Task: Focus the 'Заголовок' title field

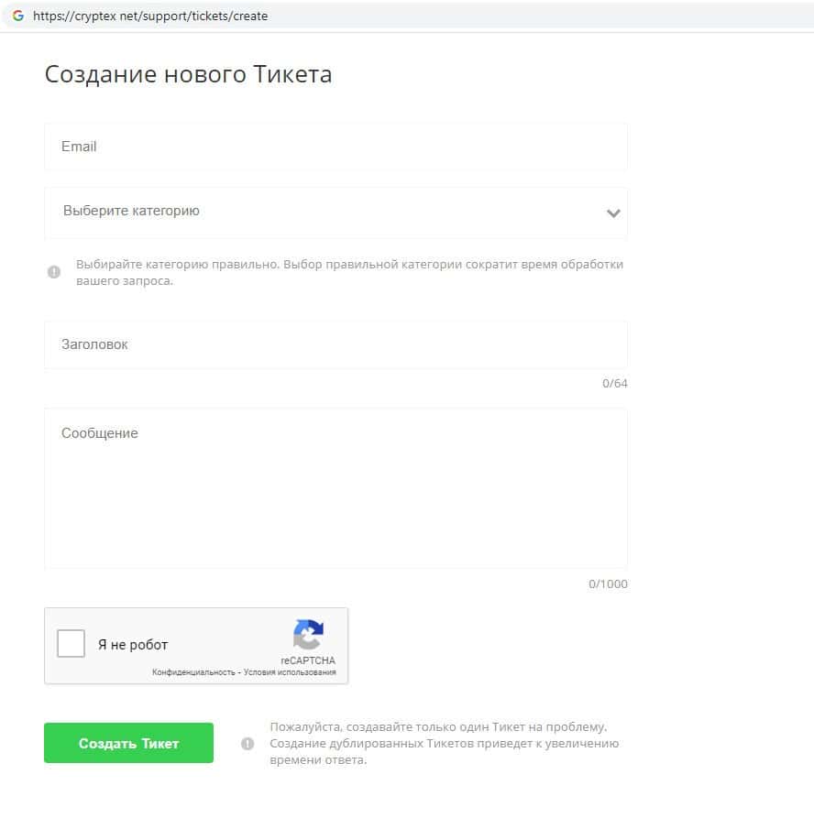Action: (335, 344)
